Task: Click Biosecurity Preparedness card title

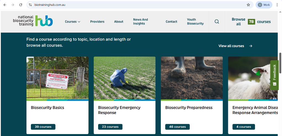Action: click(189, 107)
